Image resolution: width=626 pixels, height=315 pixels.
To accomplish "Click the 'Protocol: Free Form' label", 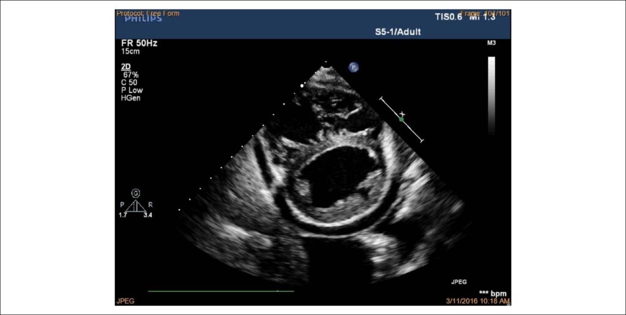I will 148,13.
